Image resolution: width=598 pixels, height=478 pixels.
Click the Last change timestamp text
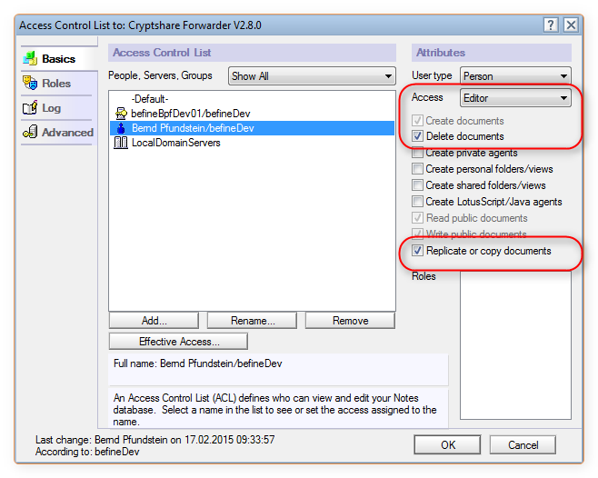click(x=154, y=440)
